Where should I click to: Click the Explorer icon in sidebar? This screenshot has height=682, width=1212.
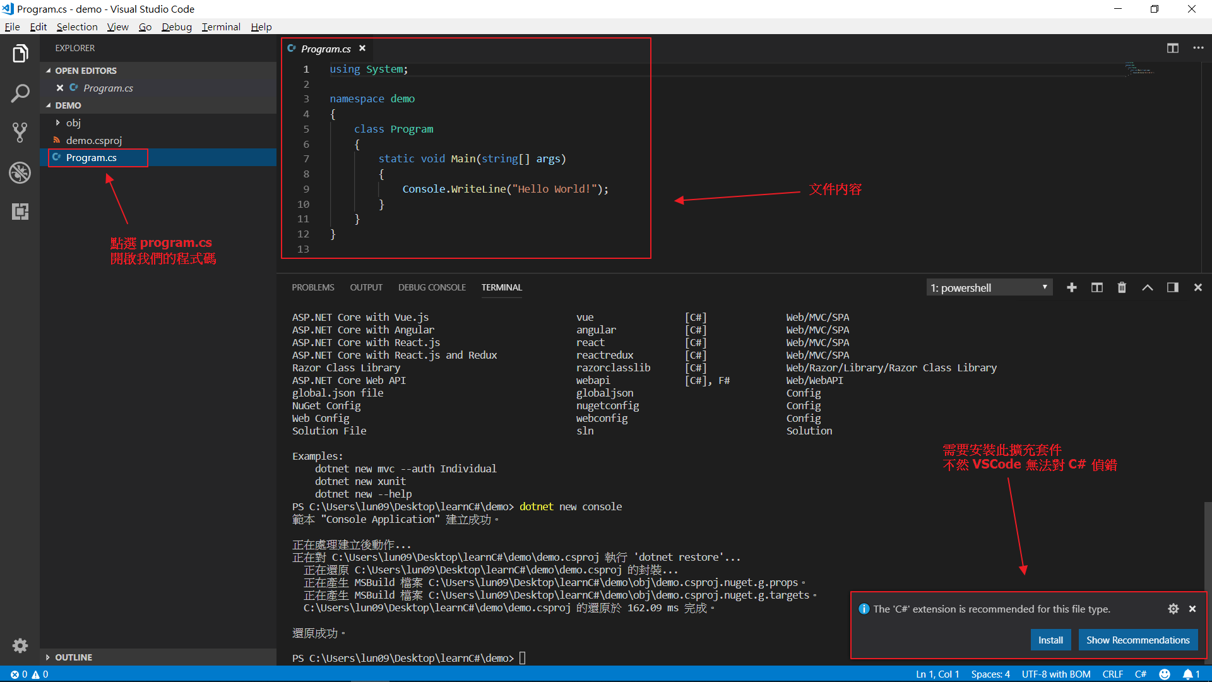coord(20,52)
